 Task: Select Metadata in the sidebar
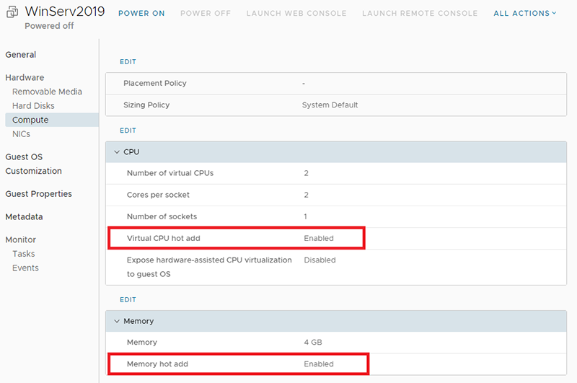tap(24, 216)
